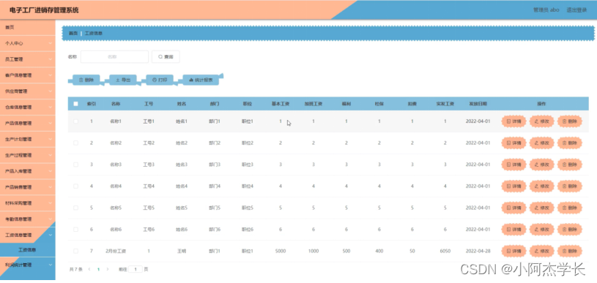Expand 供应商管理 with its chevron
The image size is (597, 283).
point(51,91)
